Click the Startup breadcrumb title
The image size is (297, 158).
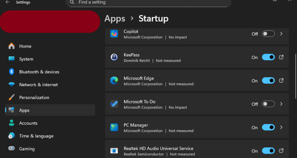click(153, 19)
